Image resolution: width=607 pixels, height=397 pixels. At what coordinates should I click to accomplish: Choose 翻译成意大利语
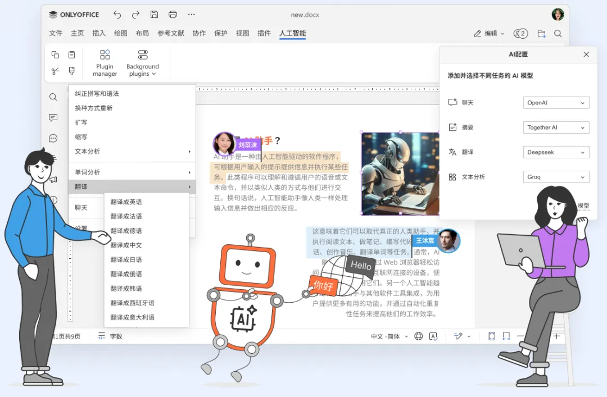pos(147,317)
